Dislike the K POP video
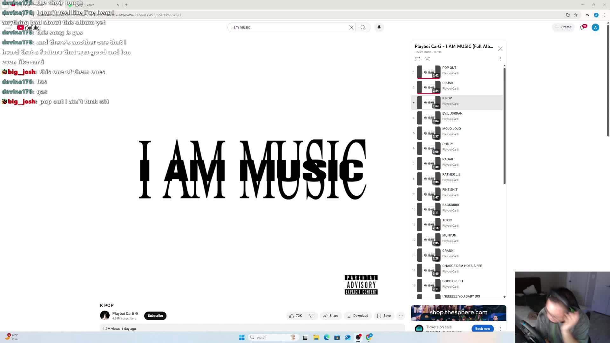Viewport: 610px width, 343px height. [311, 316]
